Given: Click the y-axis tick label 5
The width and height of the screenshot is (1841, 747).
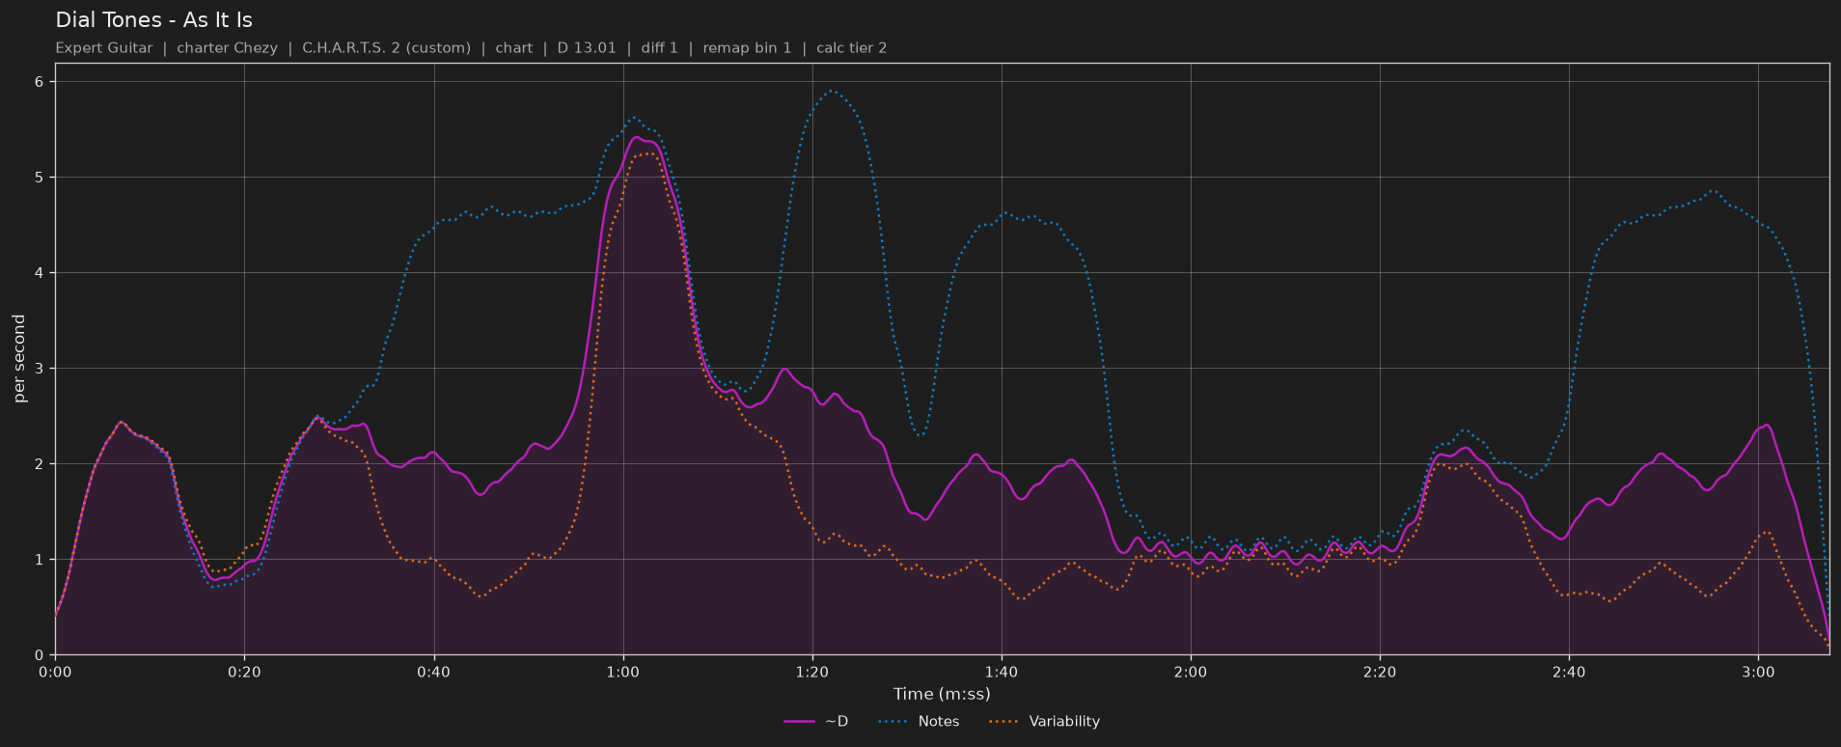Looking at the screenshot, I should point(40,178).
